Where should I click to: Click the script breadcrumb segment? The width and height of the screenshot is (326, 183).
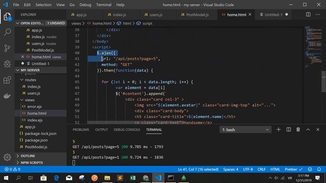147,23
